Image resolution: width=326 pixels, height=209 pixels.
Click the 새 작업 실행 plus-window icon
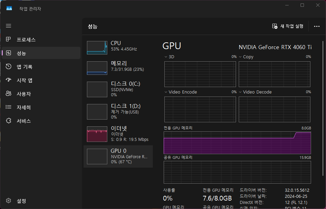(x=275, y=26)
